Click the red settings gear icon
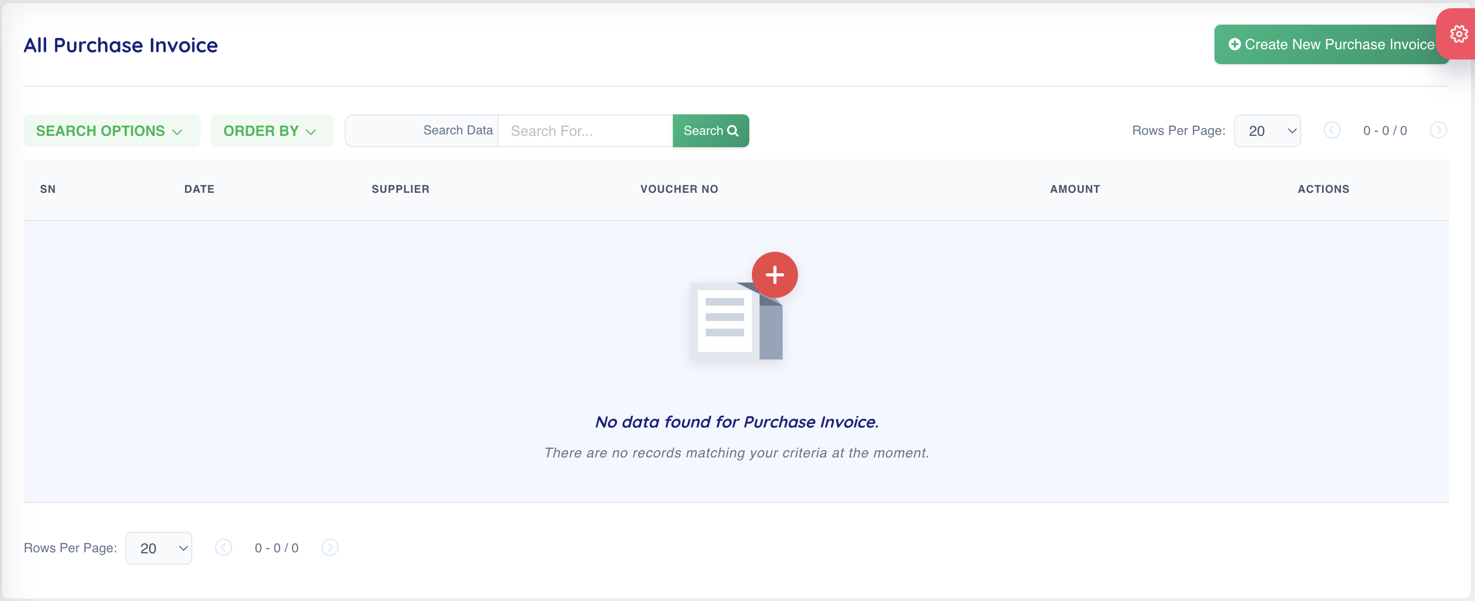 tap(1458, 34)
